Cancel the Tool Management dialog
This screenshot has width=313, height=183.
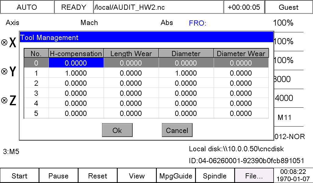pyautogui.click(x=177, y=130)
